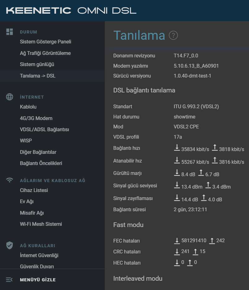
Task: Open the Kablolu connection page
Action: (28, 107)
